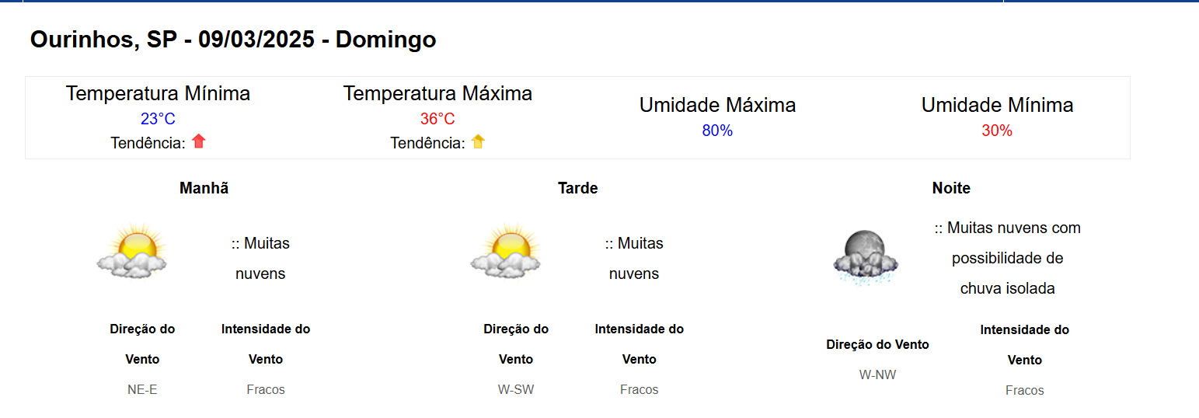Click the Tarde sun and clouds icon
Image resolution: width=1199 pixels, height=418 pixels.
(506, 251)
